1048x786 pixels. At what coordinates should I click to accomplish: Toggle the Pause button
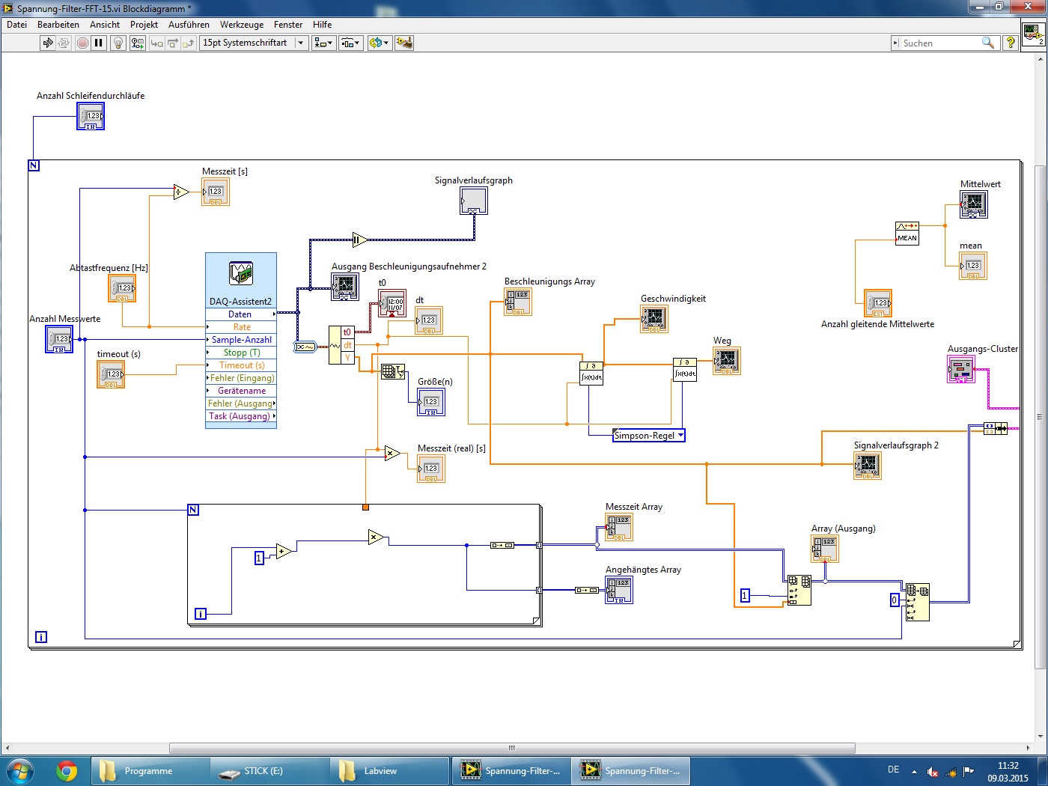click(x=98, y=43)
